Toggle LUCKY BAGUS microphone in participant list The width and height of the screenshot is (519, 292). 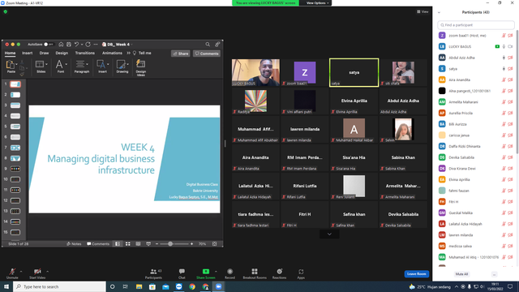pos(504,47)
